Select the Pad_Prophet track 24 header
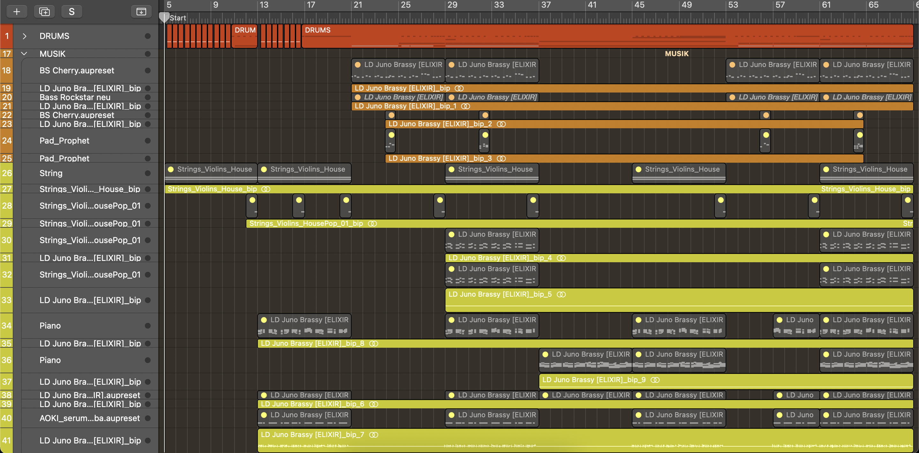The height and width of the screenshot is (453, 919). (x=64, y=141)
